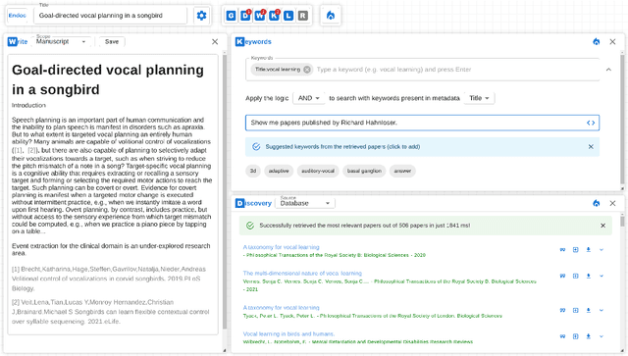Open the L panel toolbar icon
Viewport: 628px width, 356px height.
click(288, 16)
